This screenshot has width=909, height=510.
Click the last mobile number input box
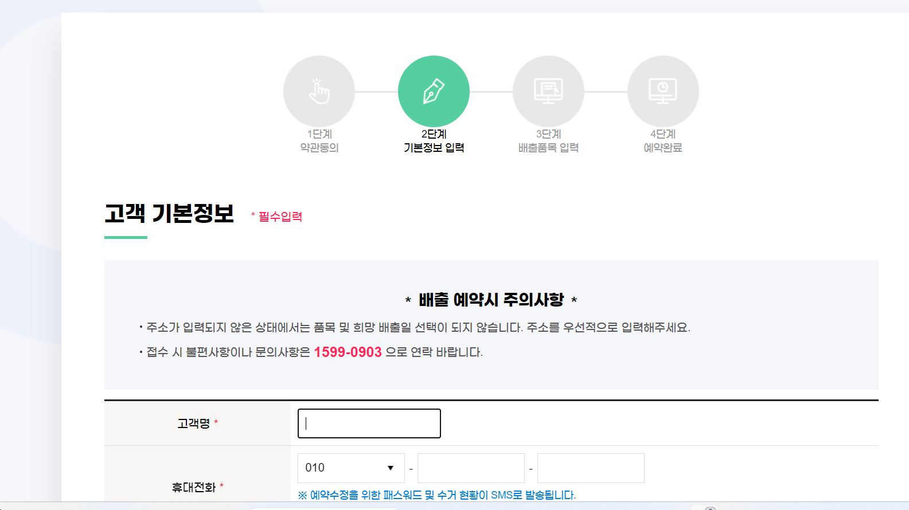(x=591, y=468)
